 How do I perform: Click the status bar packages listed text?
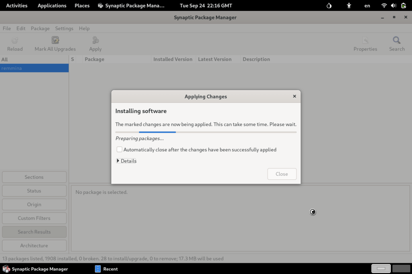113,258
